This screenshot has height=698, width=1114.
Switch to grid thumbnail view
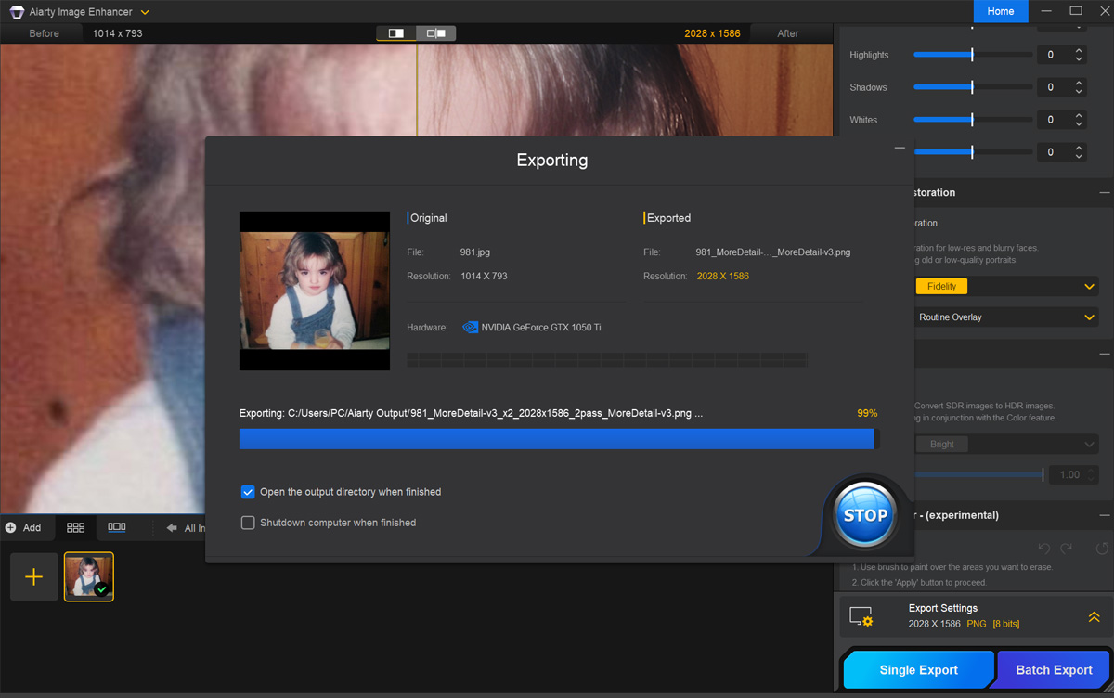coord(76,527)
